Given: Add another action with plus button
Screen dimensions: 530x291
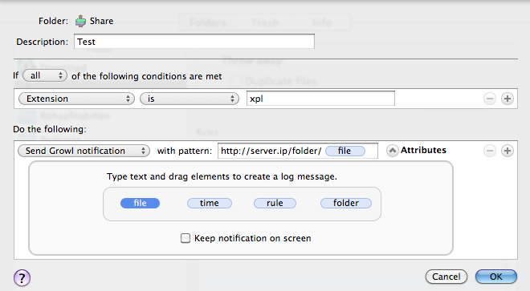Looking at the screenshot, I should tap(507, 151).
